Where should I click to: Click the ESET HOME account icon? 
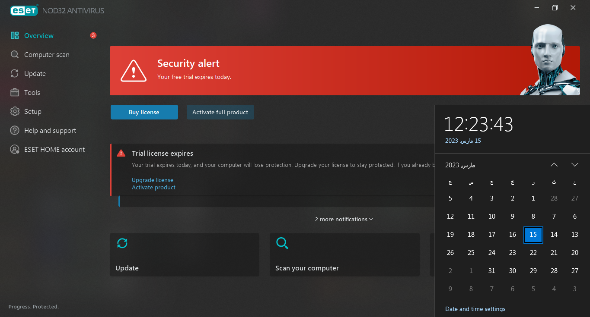[15, 150]
